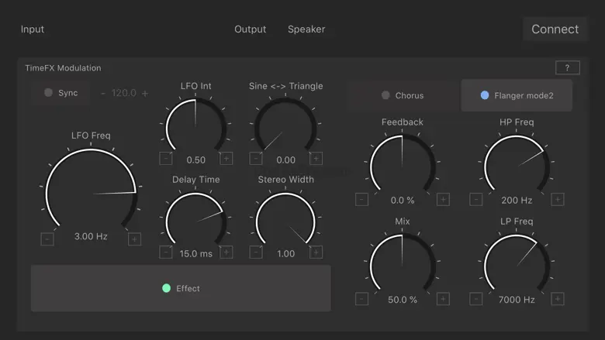Toggle the Sync button
605x340 pixels.
[x=60, y=93]
